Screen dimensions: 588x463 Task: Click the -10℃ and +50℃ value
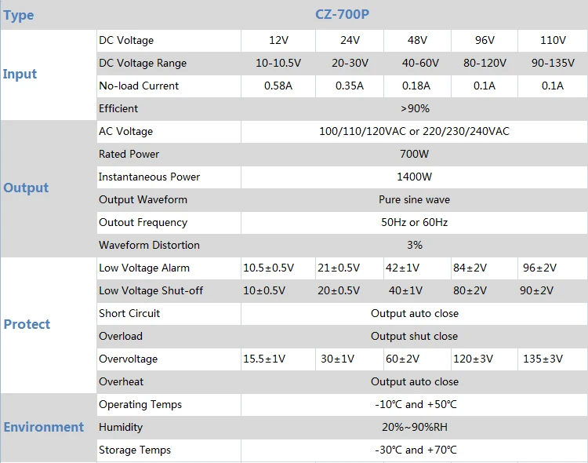(416, 404)
